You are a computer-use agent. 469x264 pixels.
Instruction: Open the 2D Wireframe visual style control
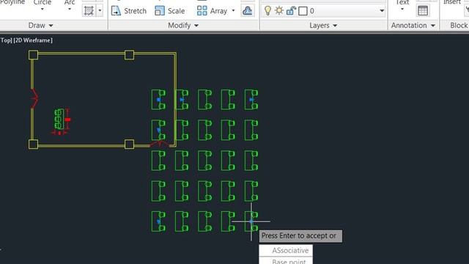[33, 40]
